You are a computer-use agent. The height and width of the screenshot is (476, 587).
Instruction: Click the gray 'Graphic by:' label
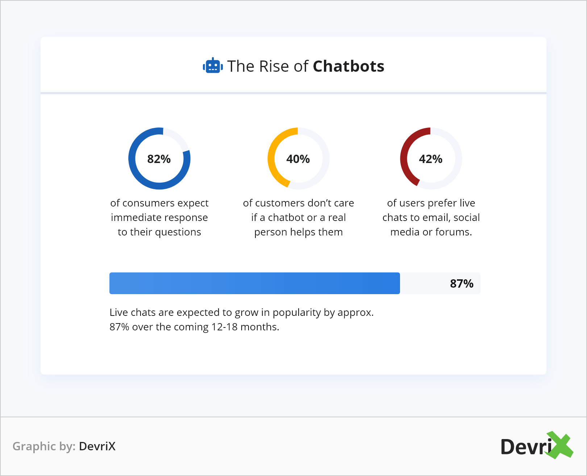click(44, 446)
